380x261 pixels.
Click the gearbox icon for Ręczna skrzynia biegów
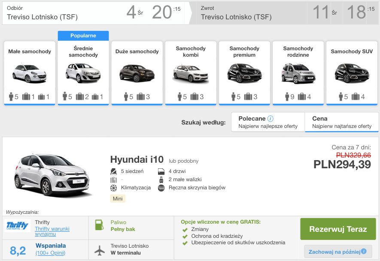[161, 188]
